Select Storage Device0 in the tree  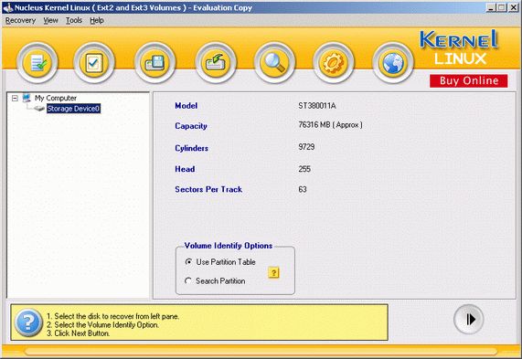73,109
